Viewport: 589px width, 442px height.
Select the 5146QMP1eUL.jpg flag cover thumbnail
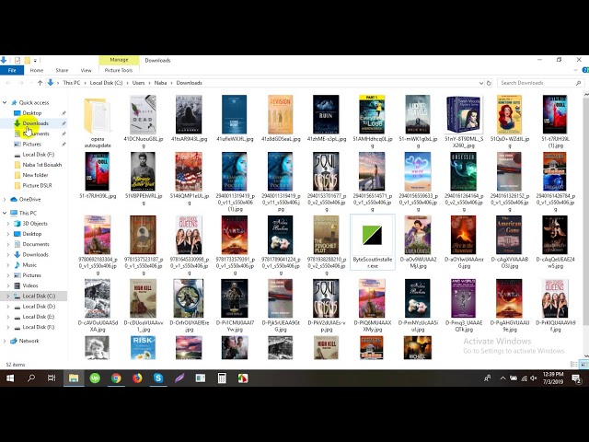point(189,171)
